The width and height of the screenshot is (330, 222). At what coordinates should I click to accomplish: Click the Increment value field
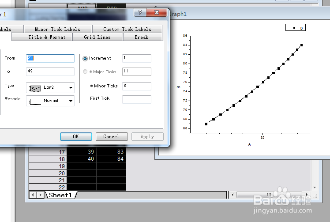[137, 58]
